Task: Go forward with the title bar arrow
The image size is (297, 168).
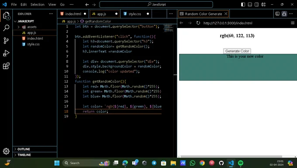Action: 94,4
